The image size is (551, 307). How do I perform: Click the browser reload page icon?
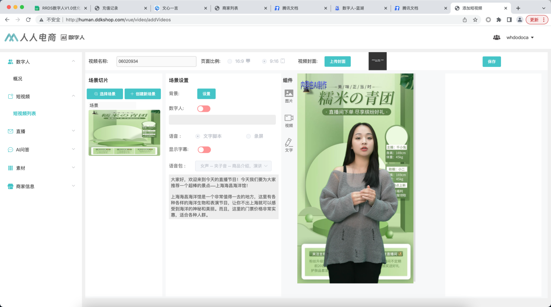(28, 20)
